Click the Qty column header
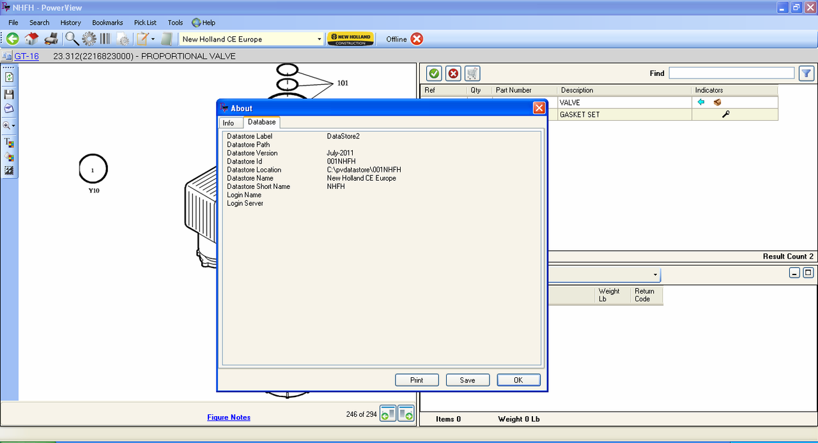 tap(480, 90)
